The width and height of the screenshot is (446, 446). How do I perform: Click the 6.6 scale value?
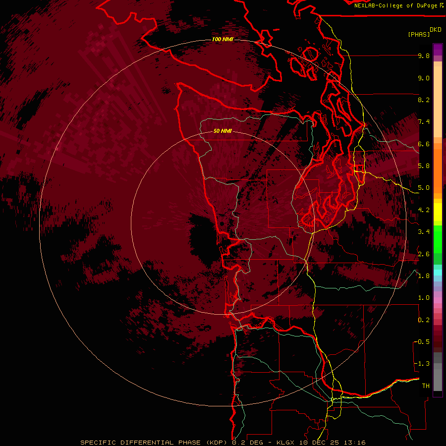[x=424, y=144]
